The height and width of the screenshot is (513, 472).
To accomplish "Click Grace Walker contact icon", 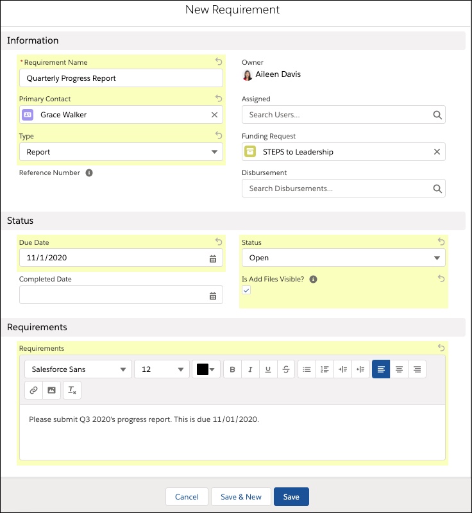I will tap(28, 115).
